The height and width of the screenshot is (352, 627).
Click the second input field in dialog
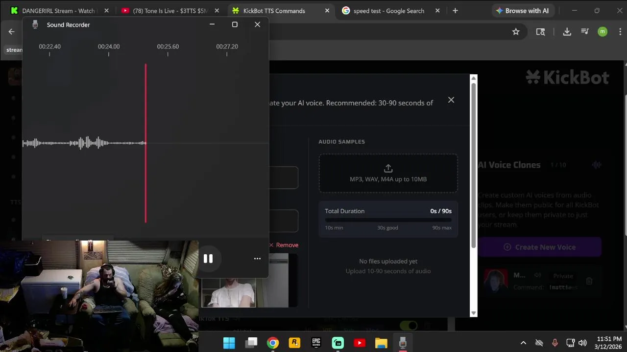point(283,221)
